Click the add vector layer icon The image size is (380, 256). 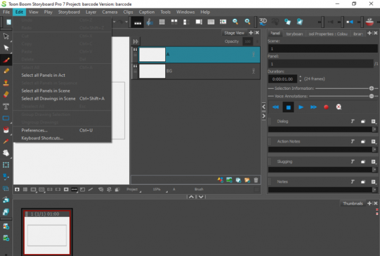pyautogui.click(x=220, y=180)
